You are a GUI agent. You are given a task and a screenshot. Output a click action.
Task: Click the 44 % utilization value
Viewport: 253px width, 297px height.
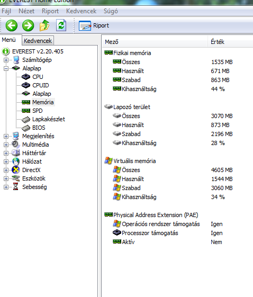(x=218, y=89)
